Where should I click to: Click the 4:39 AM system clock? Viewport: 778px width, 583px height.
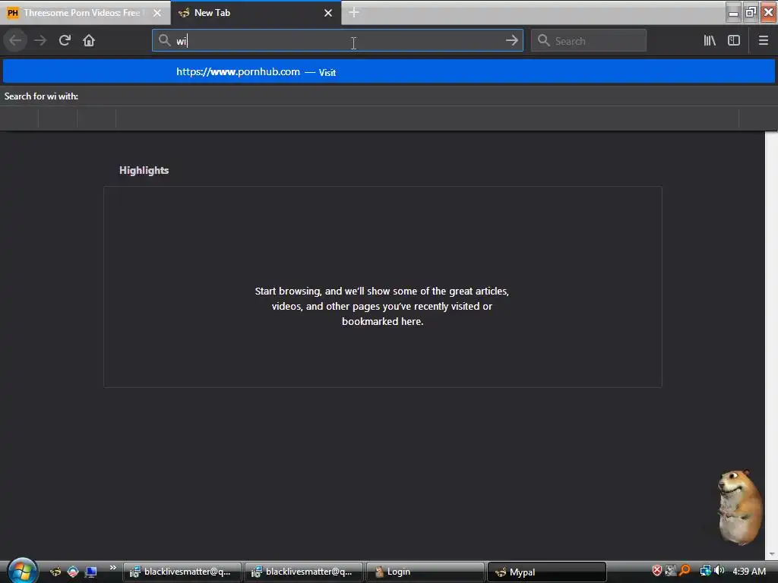[x=748, y=571]
